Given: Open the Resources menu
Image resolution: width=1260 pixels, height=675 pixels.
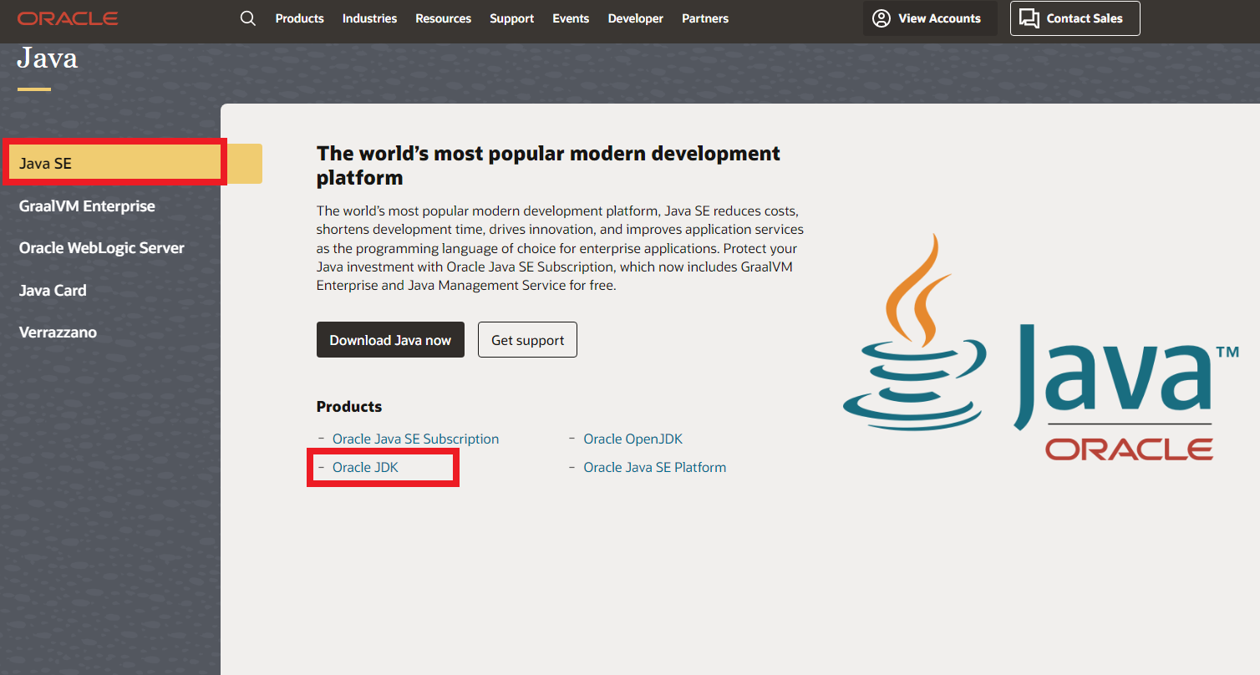Looking at the screenshot, I should click(443, 18).
